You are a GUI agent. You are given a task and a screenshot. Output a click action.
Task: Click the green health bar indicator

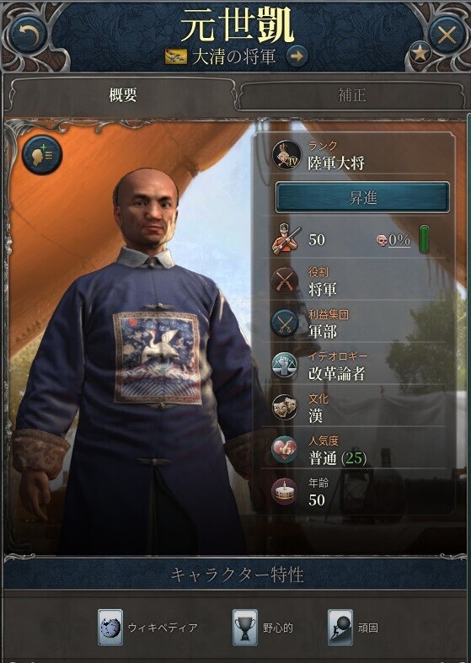pyautogui.click(x=424, y=240)
